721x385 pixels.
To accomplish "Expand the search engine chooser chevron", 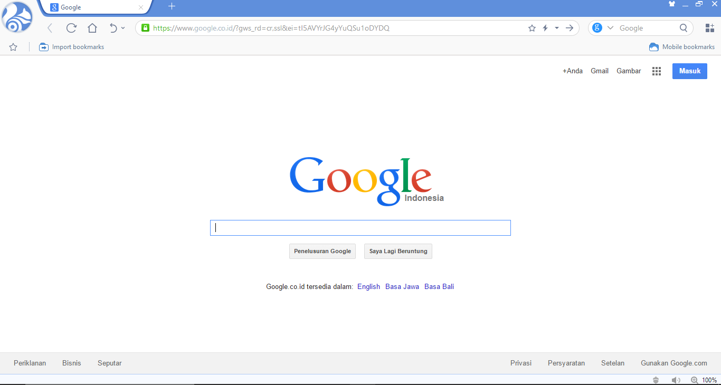I will [x=611, y=28].
